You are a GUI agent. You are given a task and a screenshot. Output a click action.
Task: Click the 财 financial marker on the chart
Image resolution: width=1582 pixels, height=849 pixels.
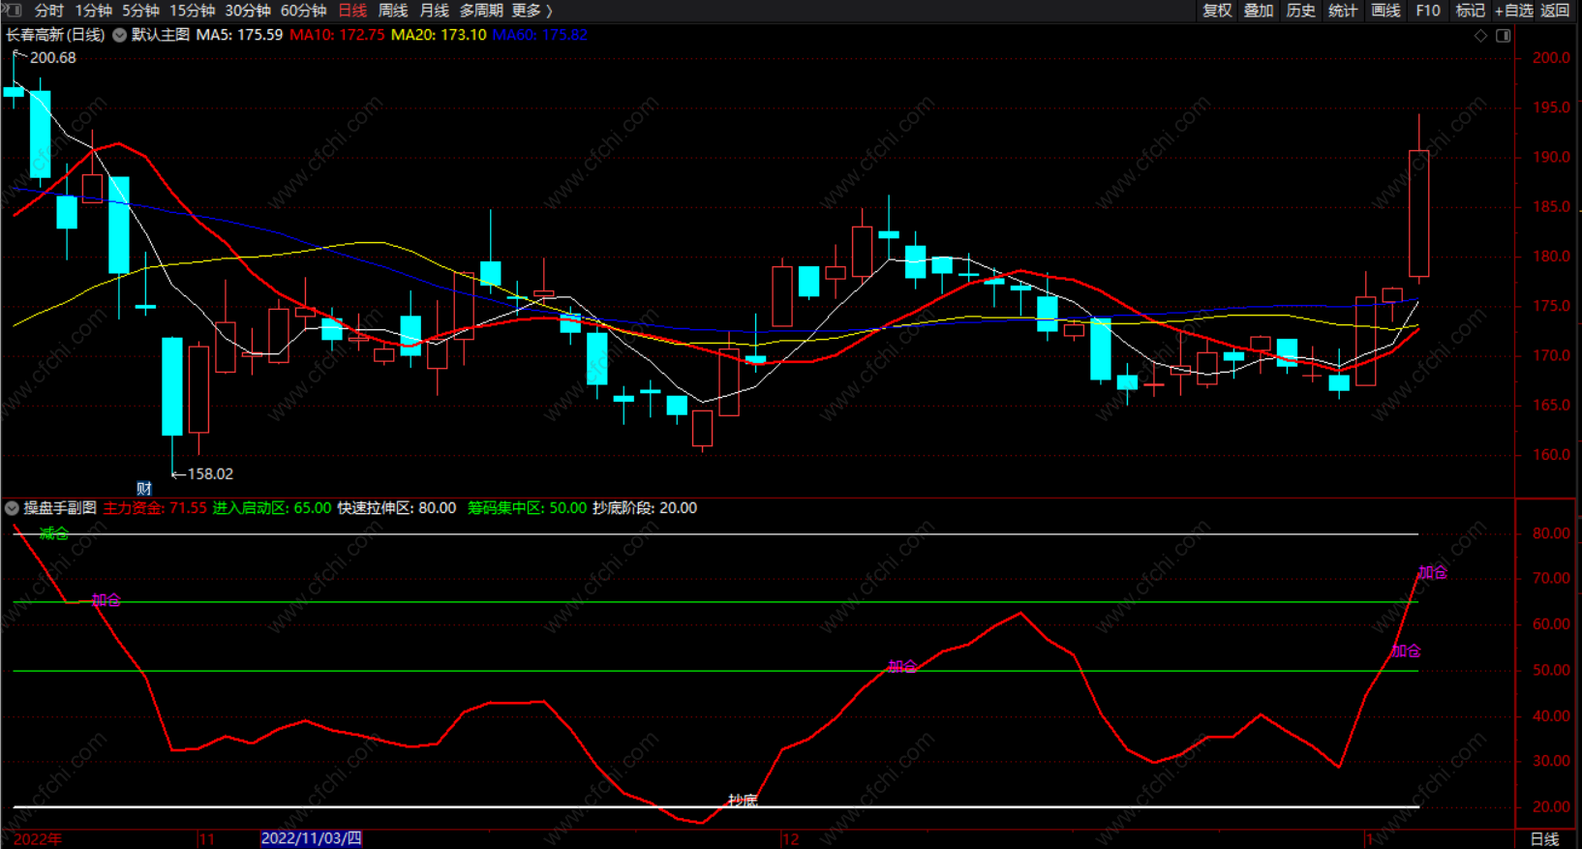point(143,488)
